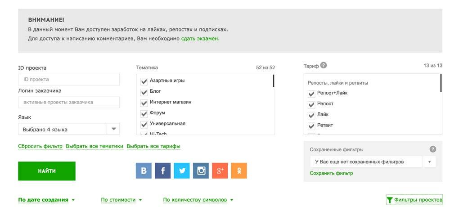450x207 pixels.
Task: Click the Odnoklassniki orange icon
Action: click(239, 171)
